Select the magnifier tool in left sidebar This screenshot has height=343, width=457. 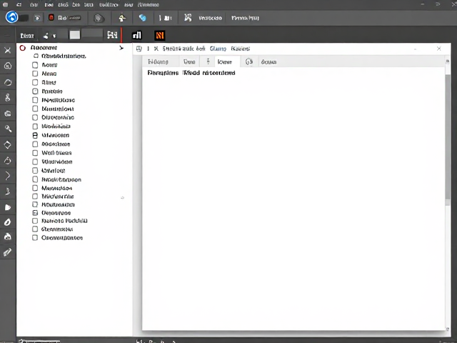8,129
